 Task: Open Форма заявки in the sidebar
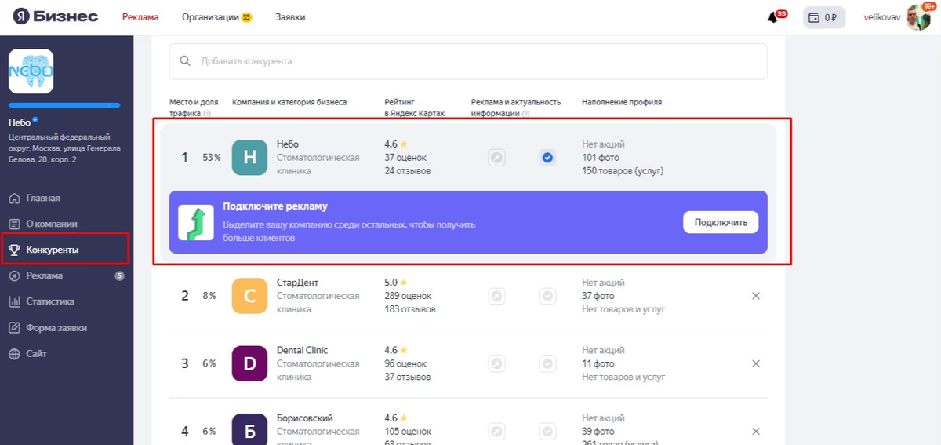[56, 328]
